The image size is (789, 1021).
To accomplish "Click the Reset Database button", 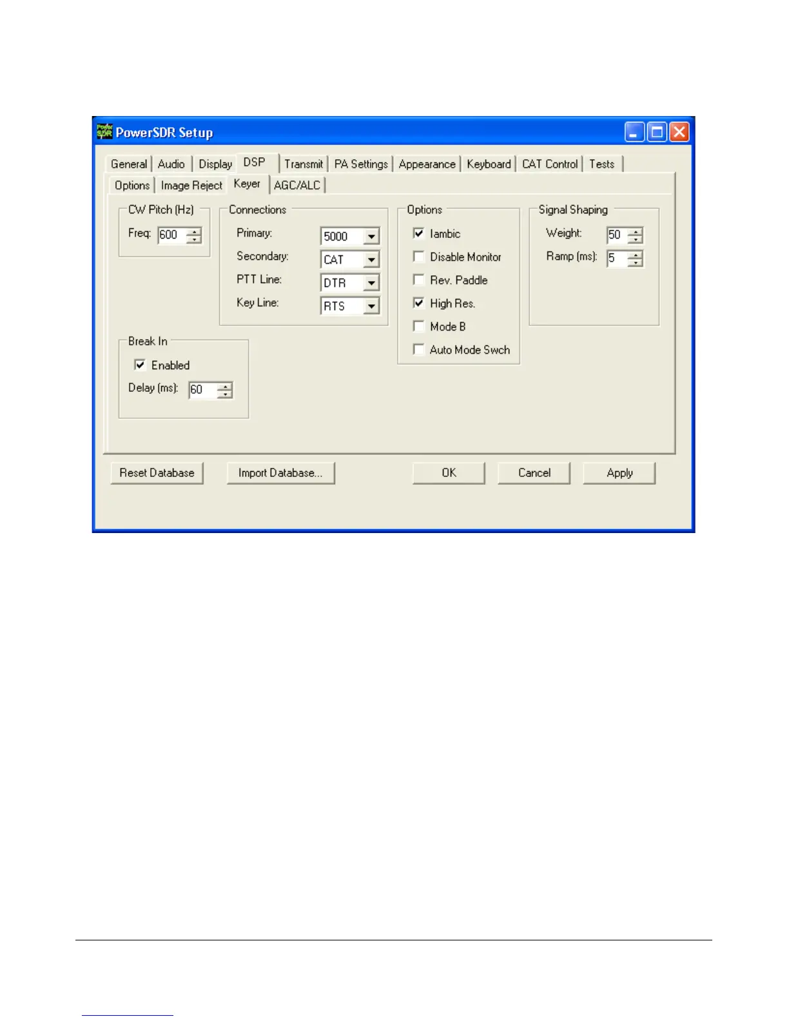I will coord(157,473).
